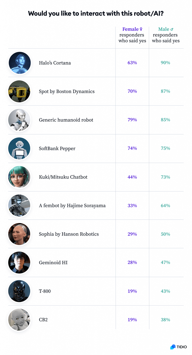
Task: Click the 44% female value for Kuki
Action: 132,177
